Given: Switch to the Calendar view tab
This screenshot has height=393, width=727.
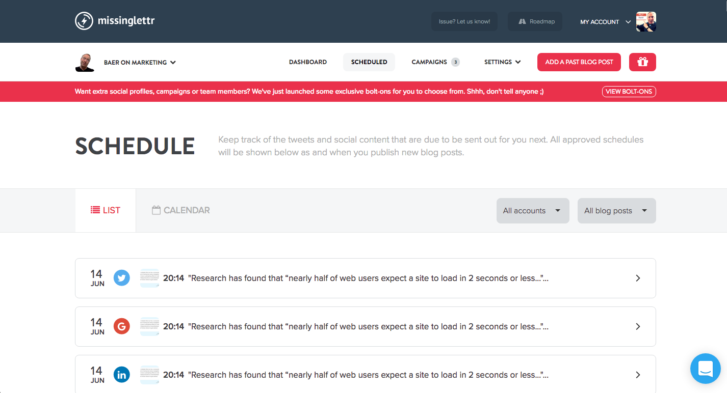Looking at the screenshot, I should pyautogui.click(x=181, y=210).
